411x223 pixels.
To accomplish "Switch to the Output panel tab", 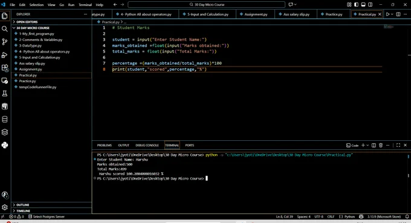I will pos(124,145).
